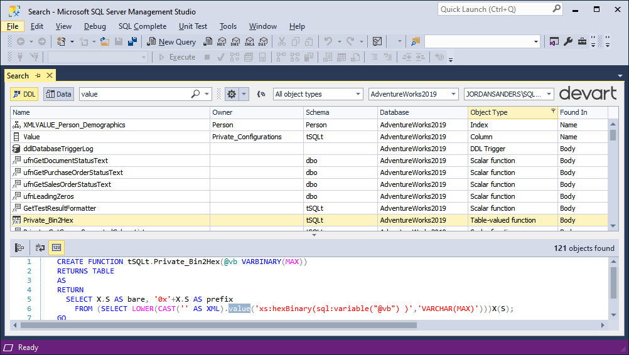Open the Window menu
The width and height of the screenshot is (629, 355).
coord(263,26)
